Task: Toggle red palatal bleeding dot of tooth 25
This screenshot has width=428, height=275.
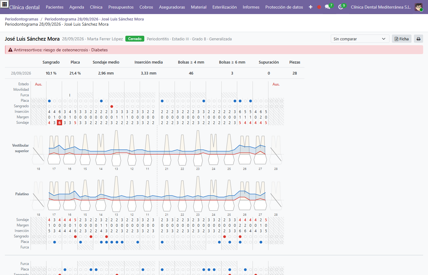Action: click(x=224, y=237)
